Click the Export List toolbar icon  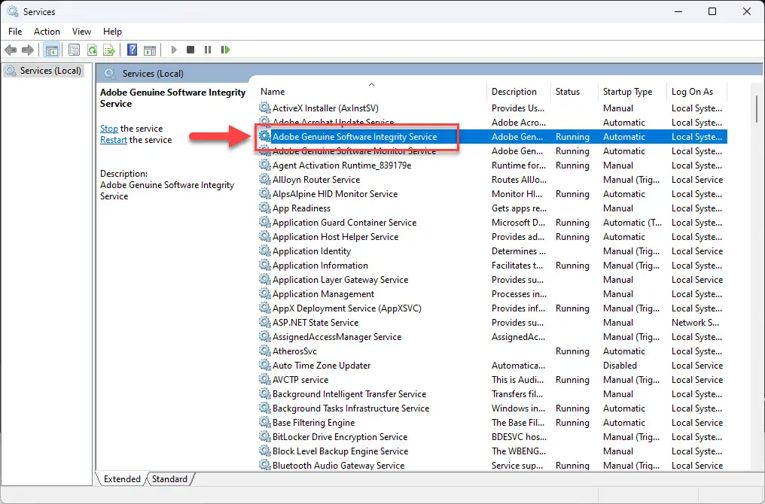coord(109,50)
